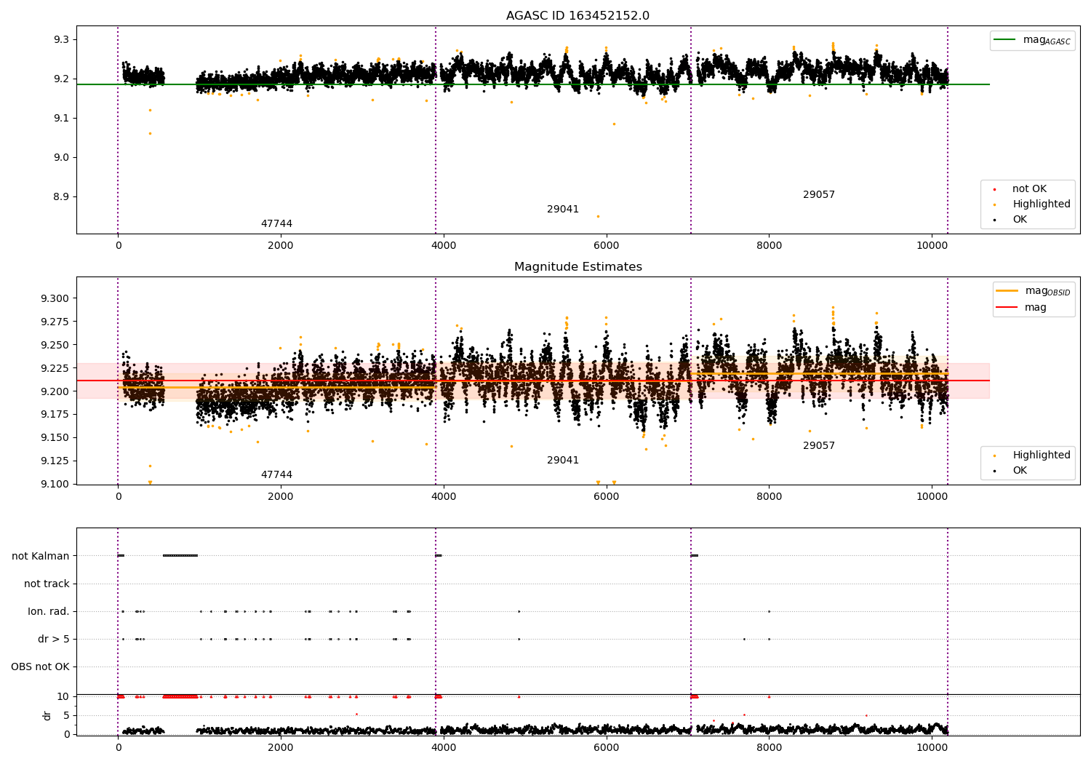Screen dimensions: 1091x764
Task: Click the 'not track' row label
Action: coord(47,584)
